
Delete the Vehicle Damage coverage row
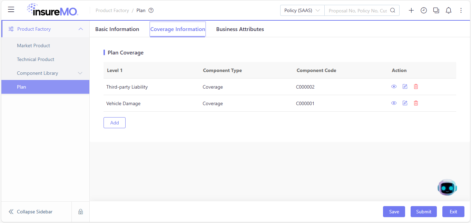(416, 103)
